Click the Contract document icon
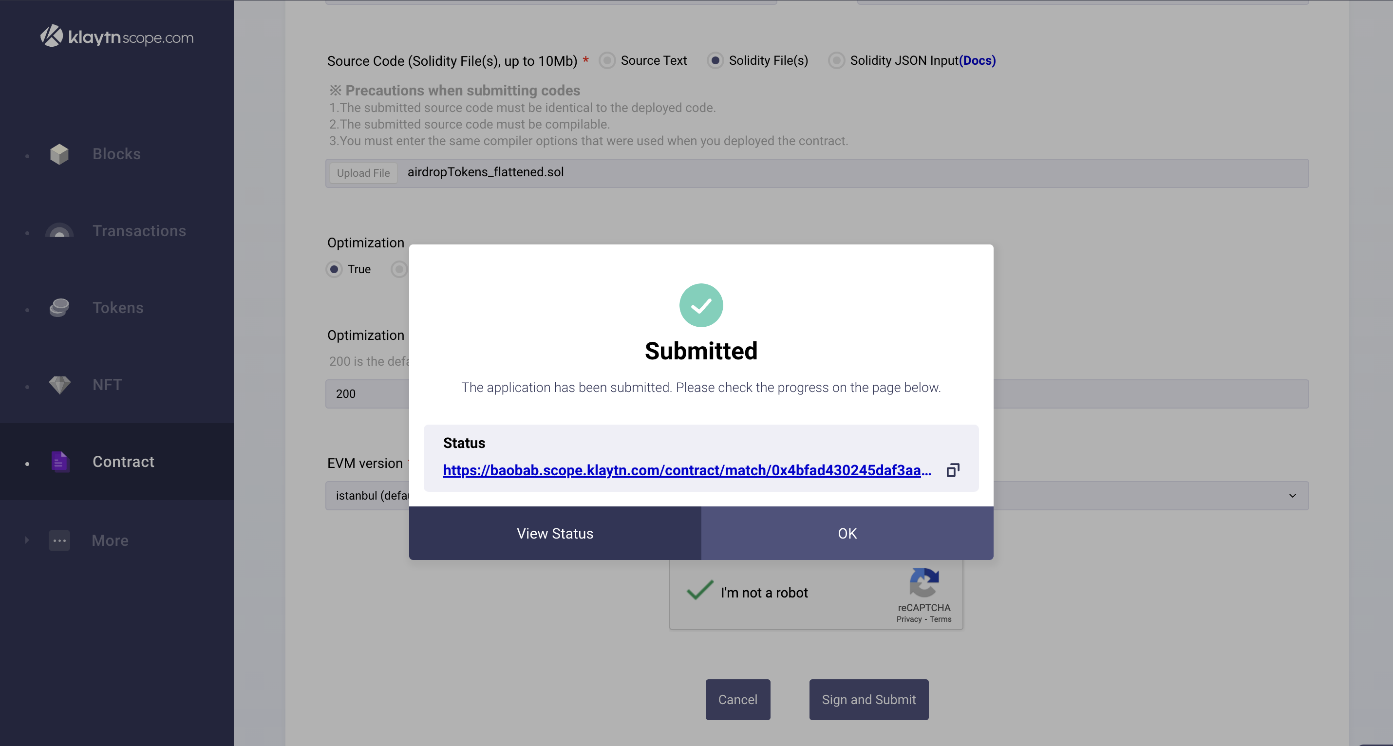Viewport: 1393px width, 746px height. click(59, 462)
